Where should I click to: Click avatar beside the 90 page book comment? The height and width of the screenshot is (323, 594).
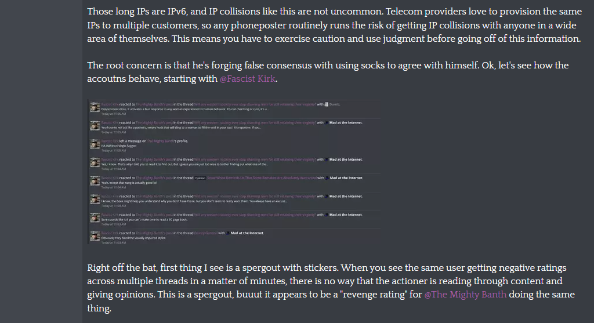tap(95, 218)
